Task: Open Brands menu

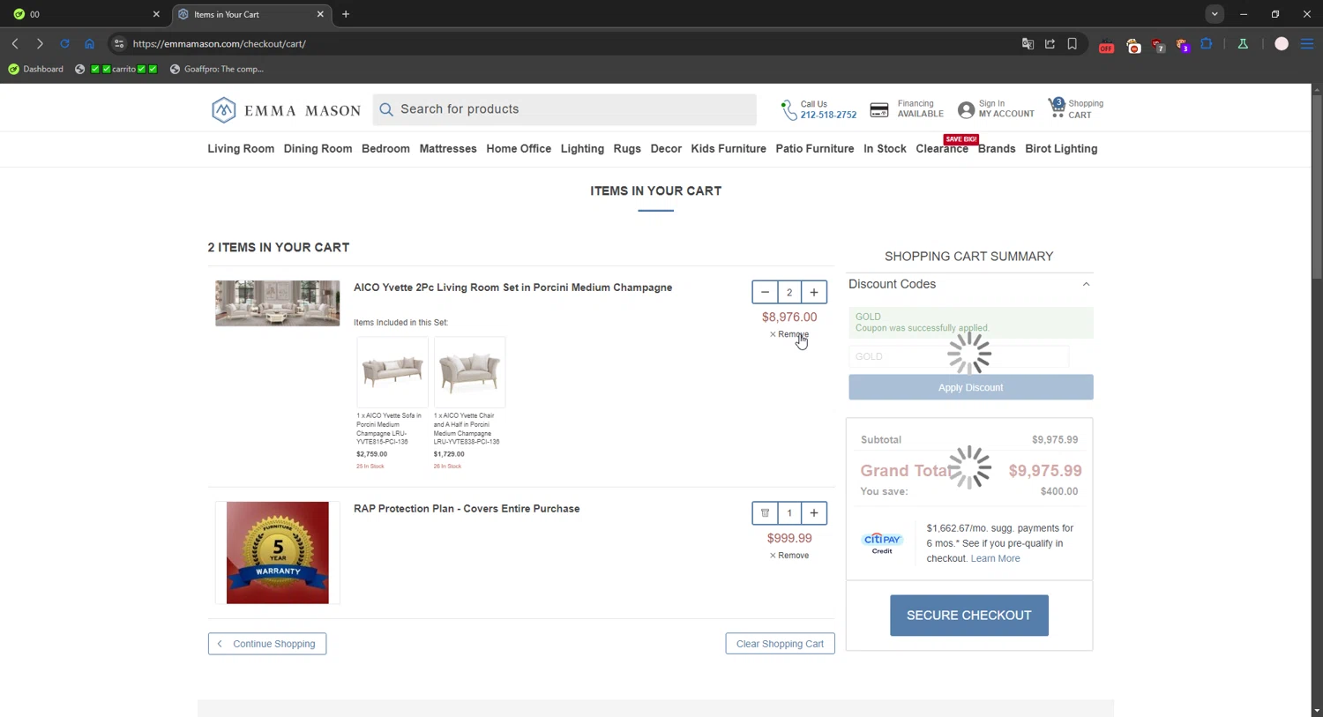Action: (997, 148)
